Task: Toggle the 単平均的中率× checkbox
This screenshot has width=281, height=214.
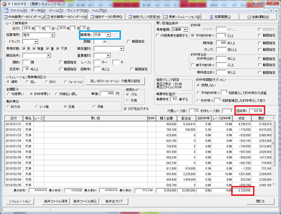Action: [x=193, y=65]
